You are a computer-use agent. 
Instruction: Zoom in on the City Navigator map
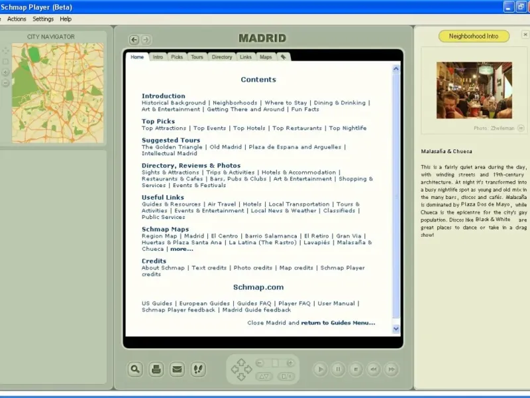(x=6, y=72)
